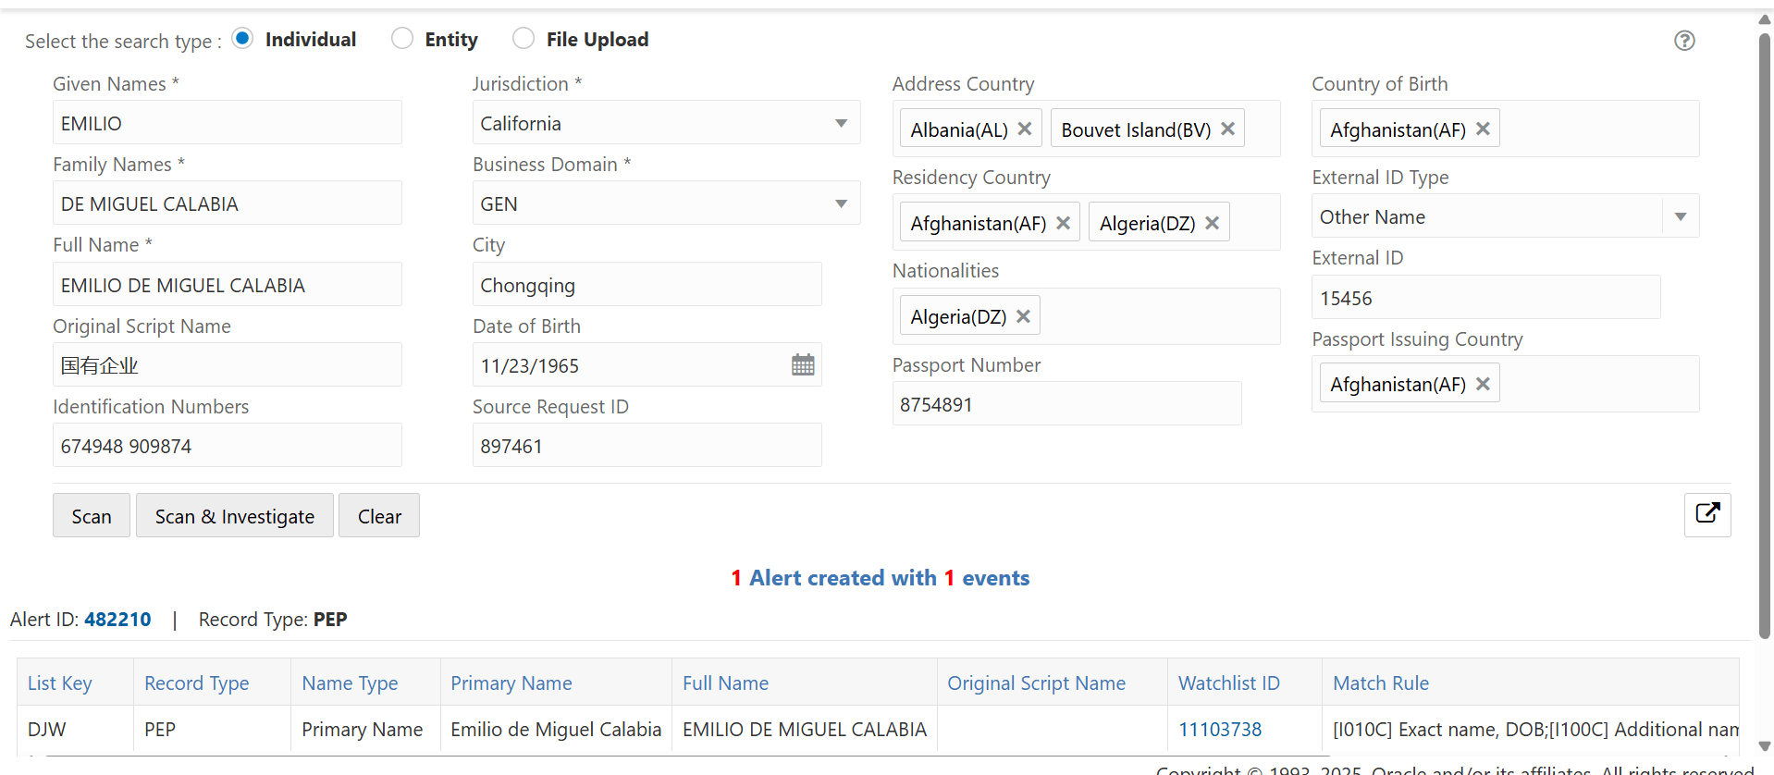
Task: Click the Family Names field
Action: click(x=227, y=203)
